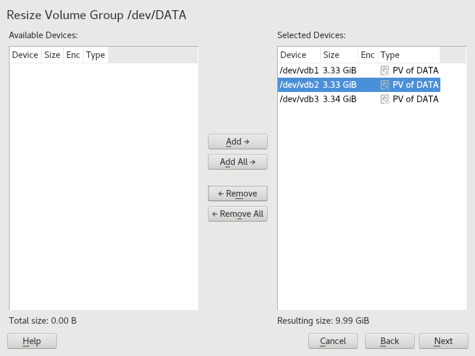Click the Remove All button
The width and height of the screenshot is (475, 356).
coord(237,214)
